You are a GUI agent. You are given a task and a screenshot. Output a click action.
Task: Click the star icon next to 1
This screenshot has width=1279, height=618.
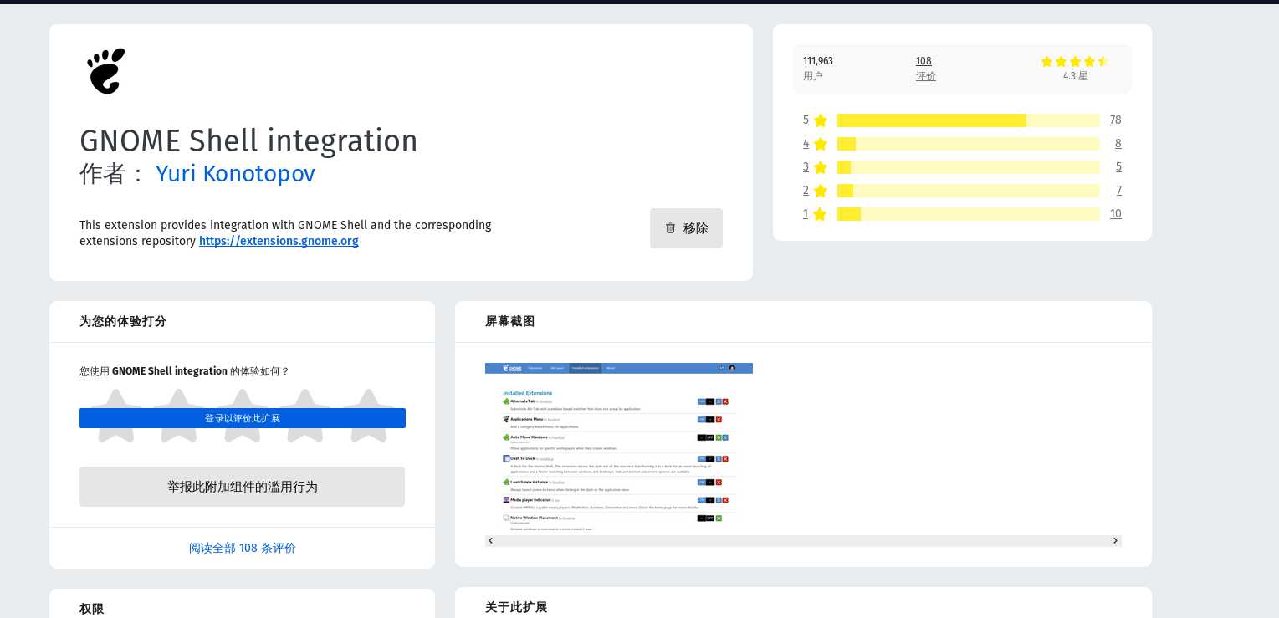click(820, 214)
